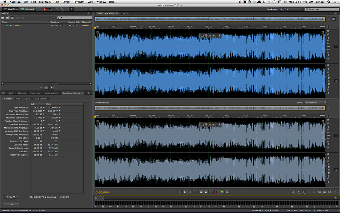Select the Time Selection tool

tap(71, 9)
